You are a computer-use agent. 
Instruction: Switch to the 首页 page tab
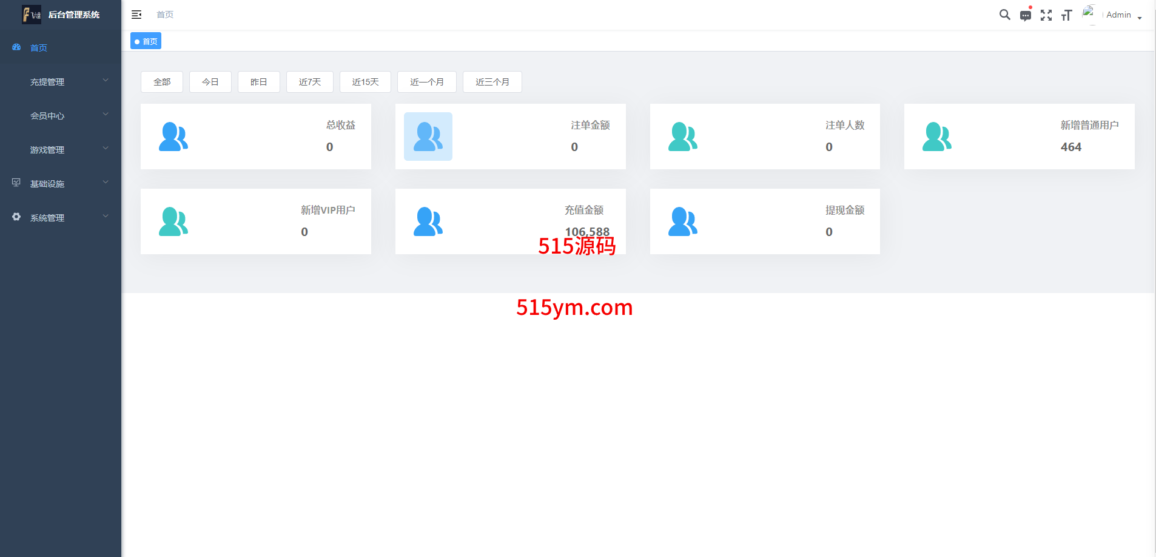(146, 41)
